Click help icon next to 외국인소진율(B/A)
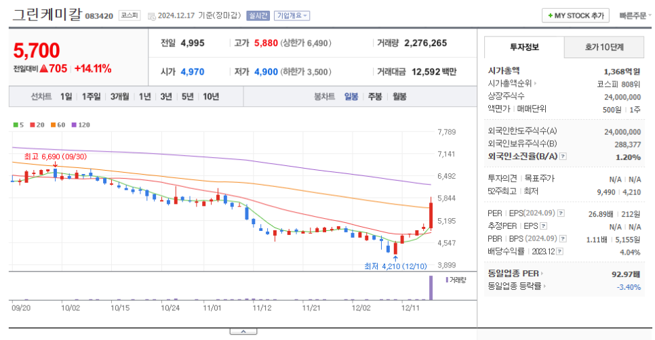Image resolution: width=655 pixels, height=340 pixels. (x=563, y=156)
